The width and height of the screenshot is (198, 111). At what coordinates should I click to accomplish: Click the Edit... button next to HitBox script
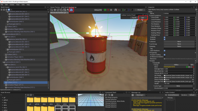[192, 65]
